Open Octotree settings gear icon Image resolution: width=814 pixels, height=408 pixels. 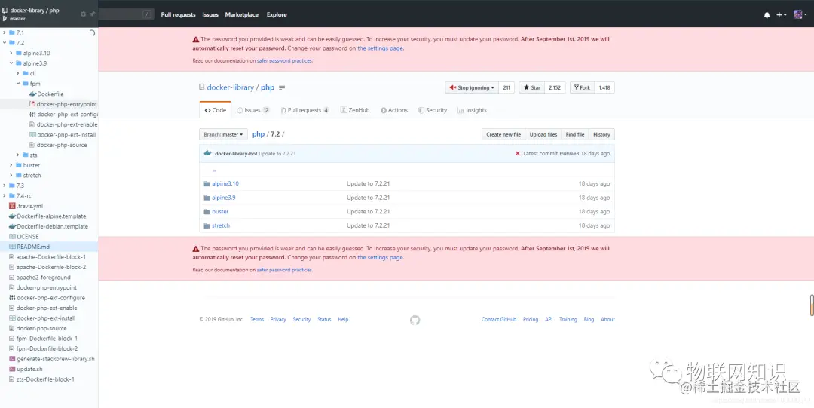(84, 14)
